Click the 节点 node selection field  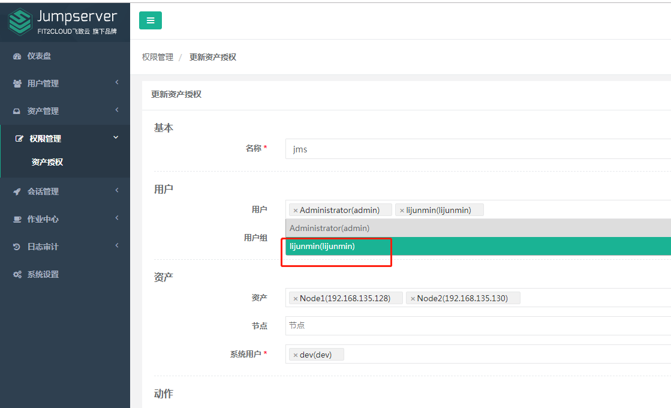(x=478, y=326)
